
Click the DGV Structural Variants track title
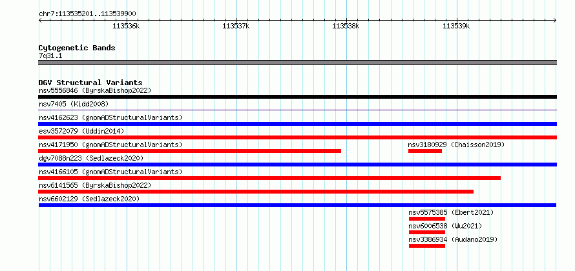click(90, 83)
